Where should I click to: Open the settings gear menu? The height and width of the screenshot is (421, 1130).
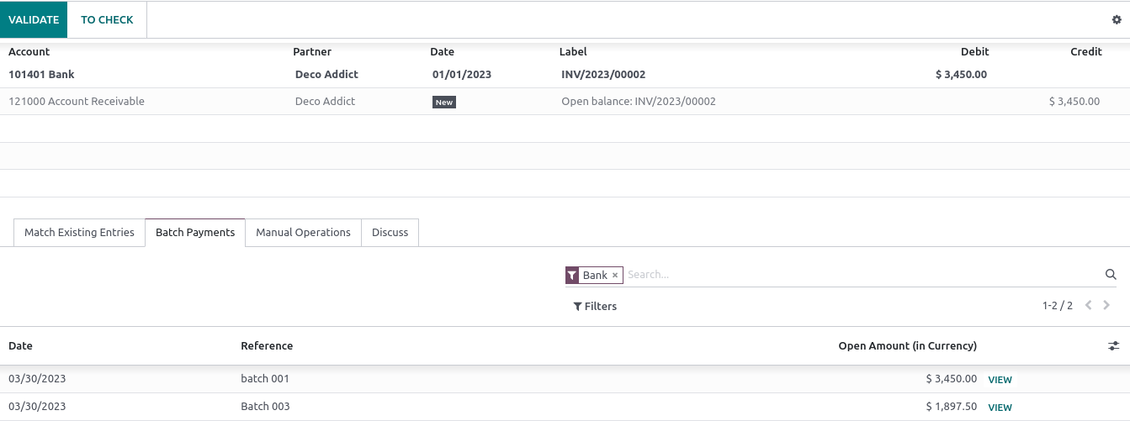[1117, 19]
